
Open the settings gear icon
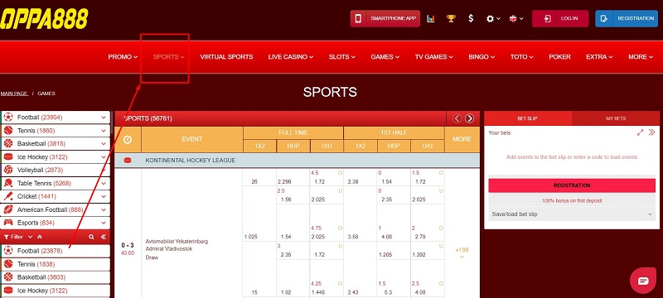pyautogui.click(x=490, y=18)
